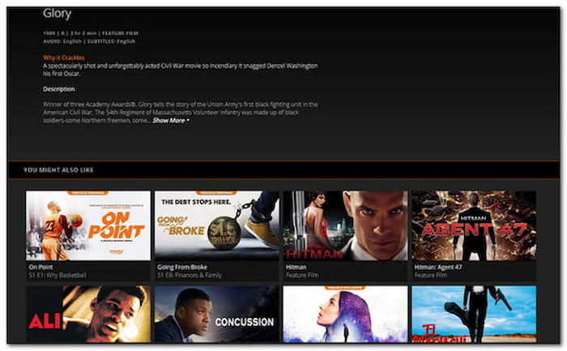
Task: Select the Hitman movie poster
Action: 345,225
